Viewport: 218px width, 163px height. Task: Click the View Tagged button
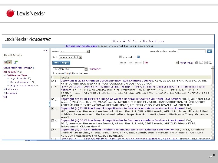pos(61,63)
